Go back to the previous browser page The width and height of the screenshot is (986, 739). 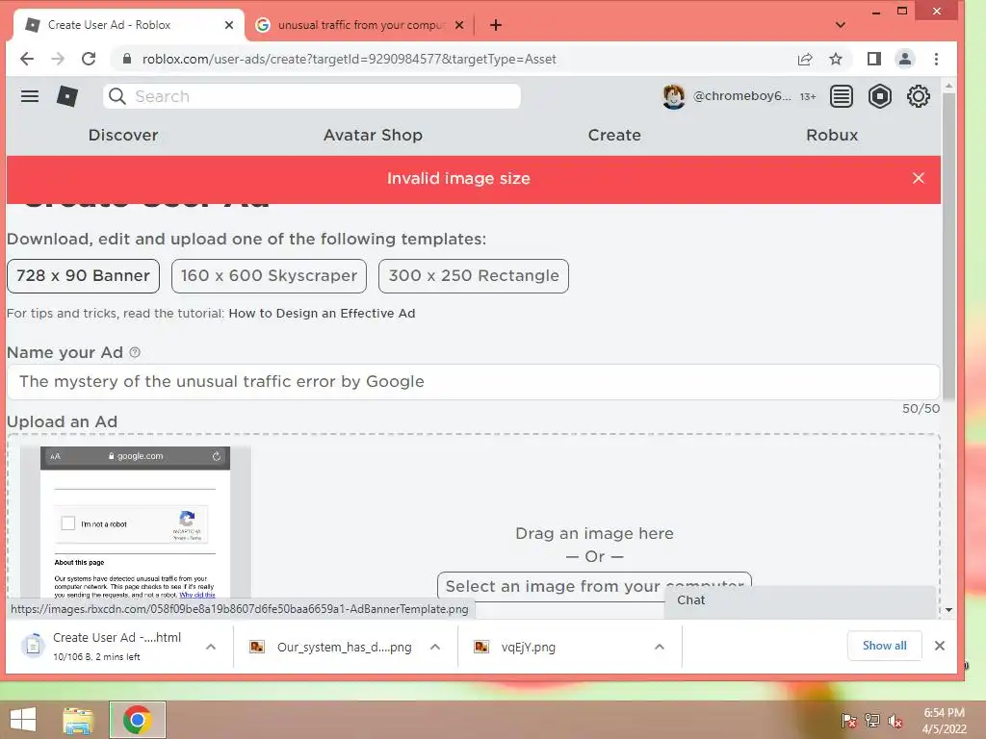(x=27, y=59)
